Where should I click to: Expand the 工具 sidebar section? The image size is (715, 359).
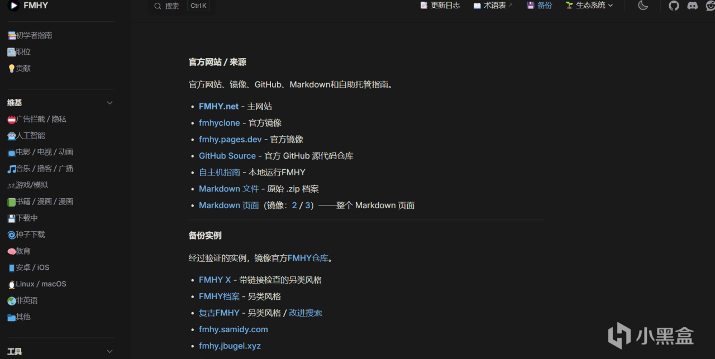pyautogui.click(x=109, y=351)
